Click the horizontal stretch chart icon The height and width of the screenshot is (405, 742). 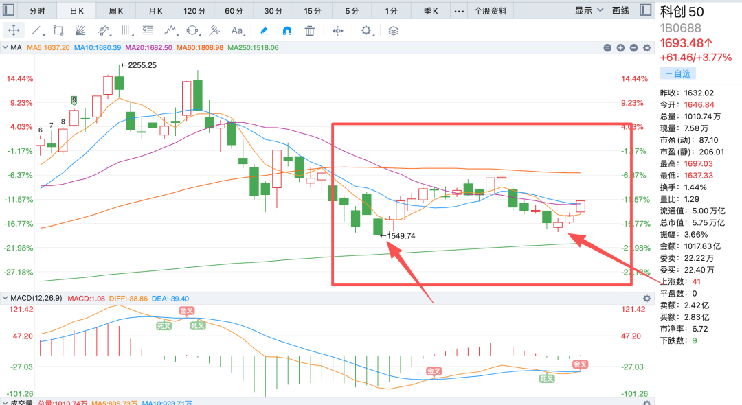point(338,31)
